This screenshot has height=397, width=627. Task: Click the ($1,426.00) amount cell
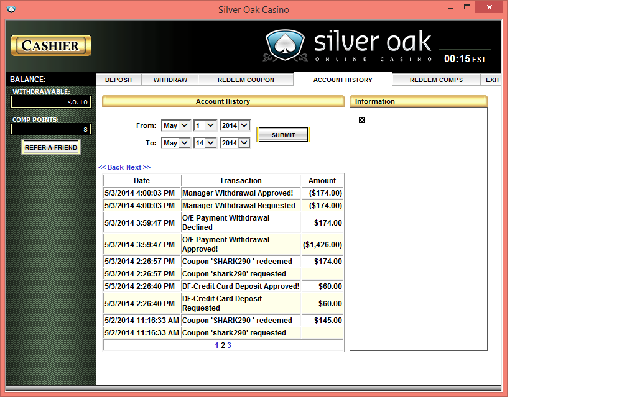tap(322, 244)
